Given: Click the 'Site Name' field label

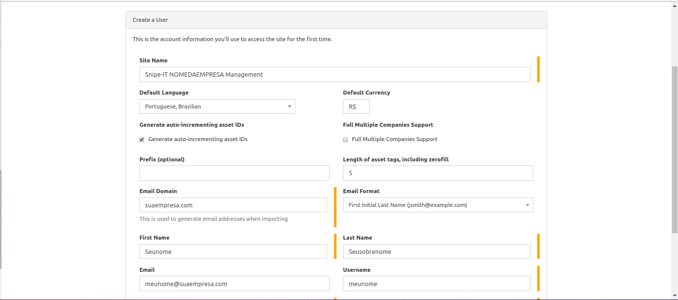Looking at the screenshot, I should [x=153, y=60].
